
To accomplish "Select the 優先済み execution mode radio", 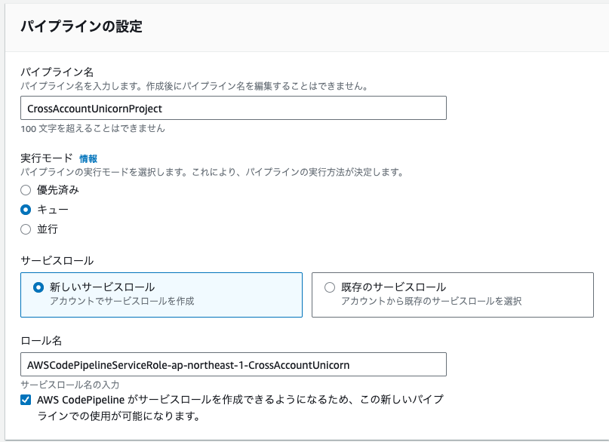I will point(26,190).
